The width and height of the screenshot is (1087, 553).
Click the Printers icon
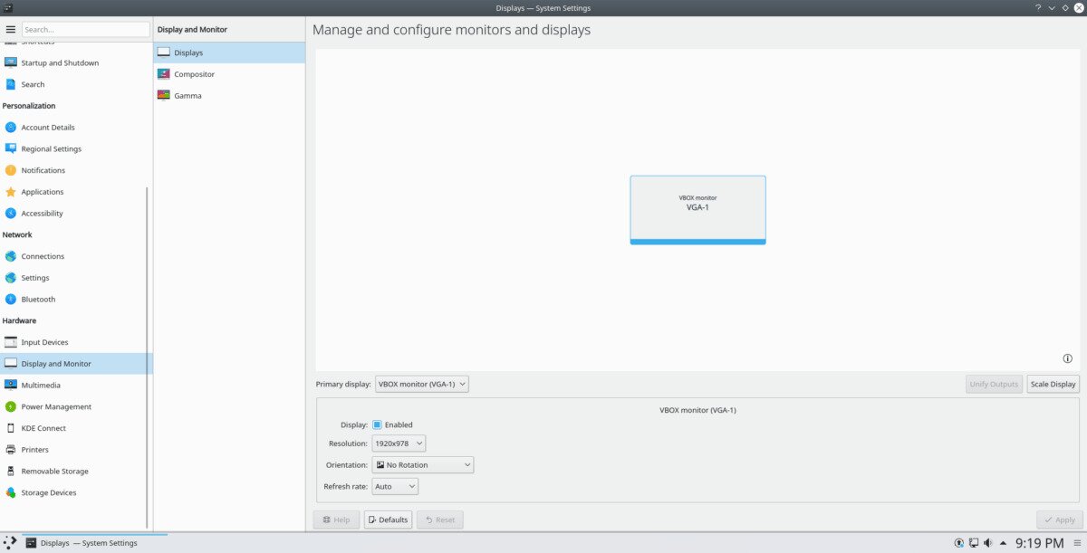click(11, 450)
